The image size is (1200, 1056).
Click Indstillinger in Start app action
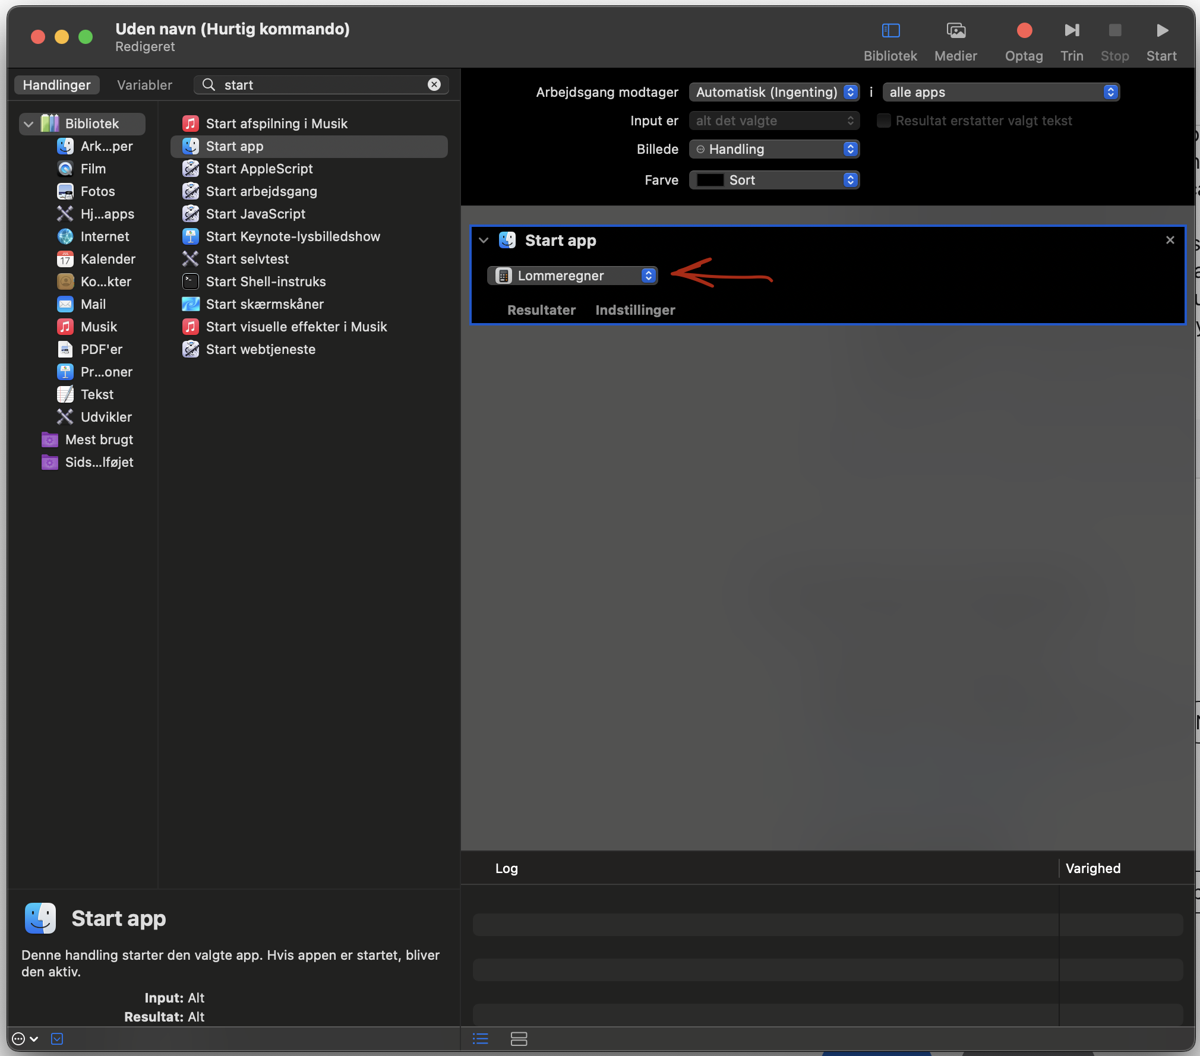coord(635,310)
